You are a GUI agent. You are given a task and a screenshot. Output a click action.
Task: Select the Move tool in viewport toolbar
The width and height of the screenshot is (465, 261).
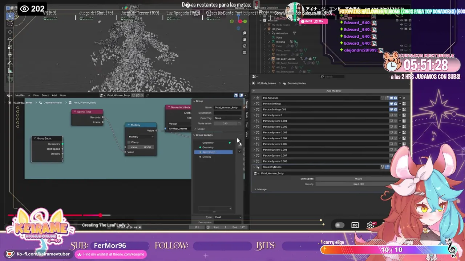[x=10, y=32]
